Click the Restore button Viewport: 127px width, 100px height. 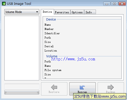click(54, 89)
